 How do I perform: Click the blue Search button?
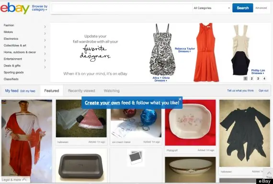point(243,8)
